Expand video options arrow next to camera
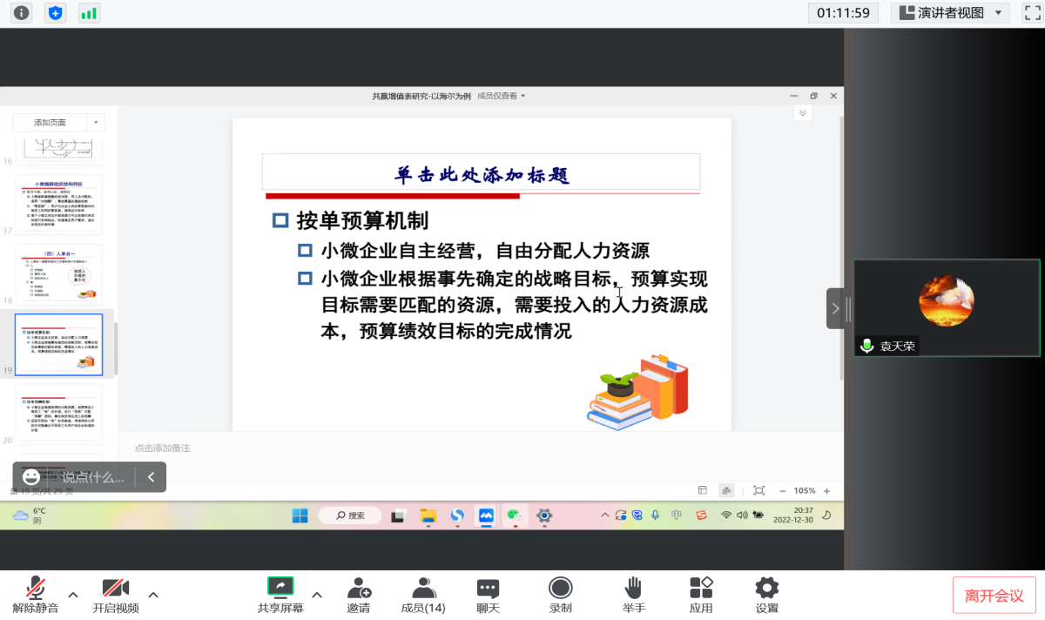The width and height of the screenshot is (1045, 620). tap(153, 595)
